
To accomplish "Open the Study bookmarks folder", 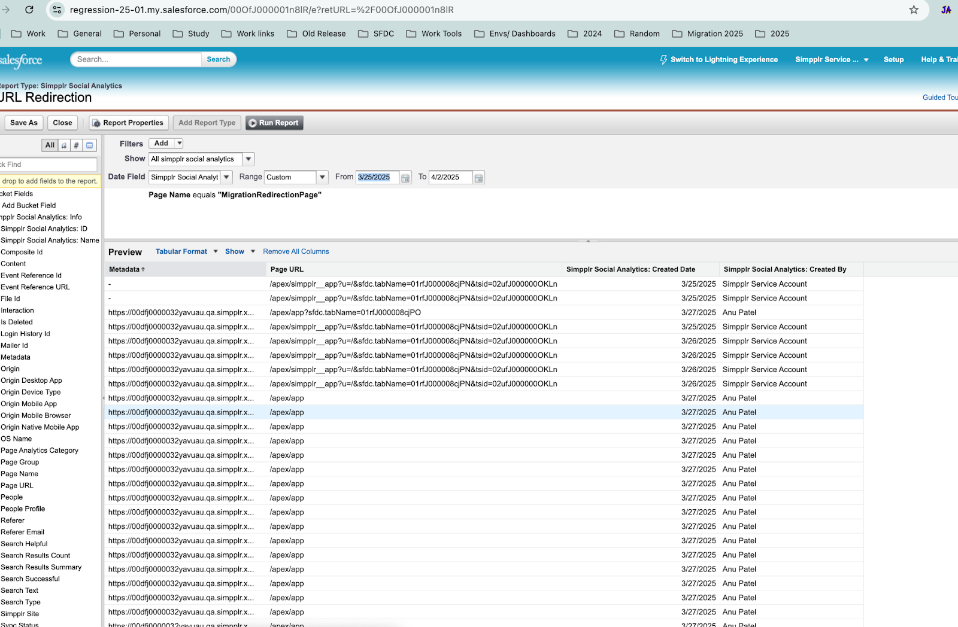I will coord(191,34).
